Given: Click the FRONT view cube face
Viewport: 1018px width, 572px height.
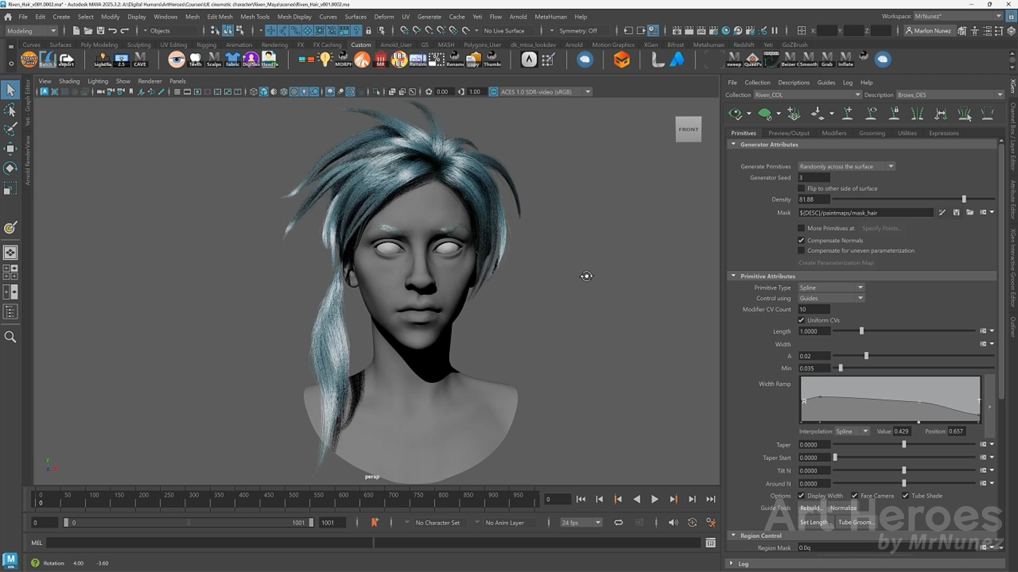Looking at the screenshot, I should coord(688,129).
